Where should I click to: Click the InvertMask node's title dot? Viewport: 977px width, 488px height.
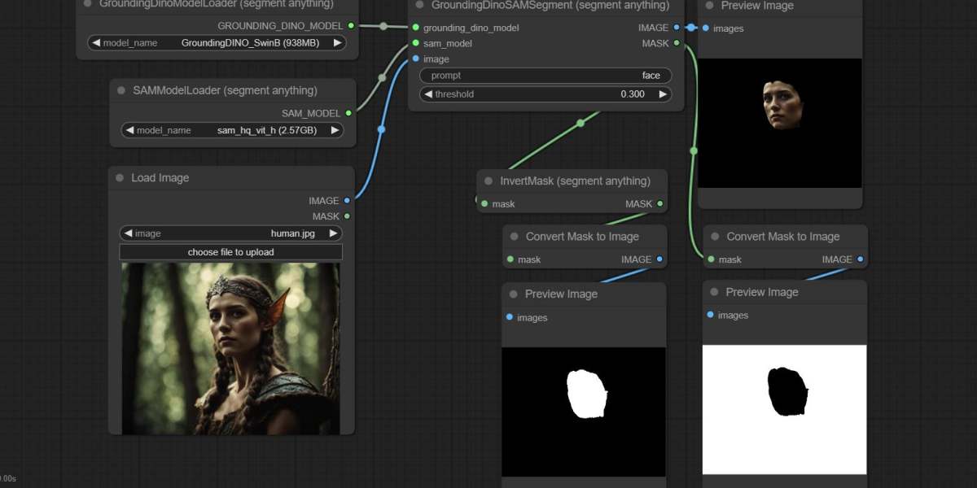click(x=488, y=181)
